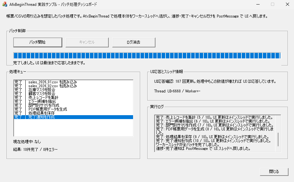Click log line ワーカースレッドが全バッチを完了しました

tap(188, 145)
